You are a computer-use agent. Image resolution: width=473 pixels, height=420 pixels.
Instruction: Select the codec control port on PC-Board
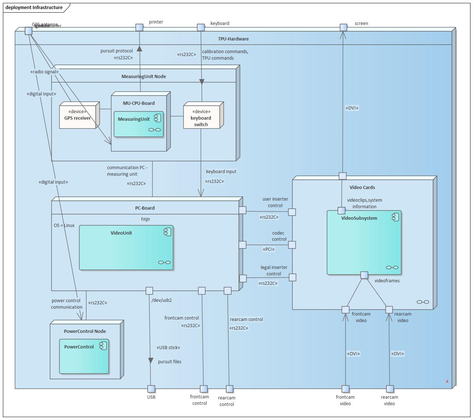pyautogui.click(x=243, y=245)
